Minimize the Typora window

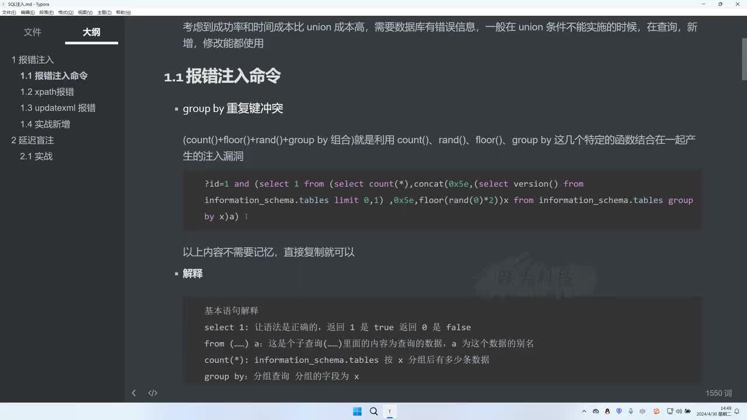pos(704,4)
